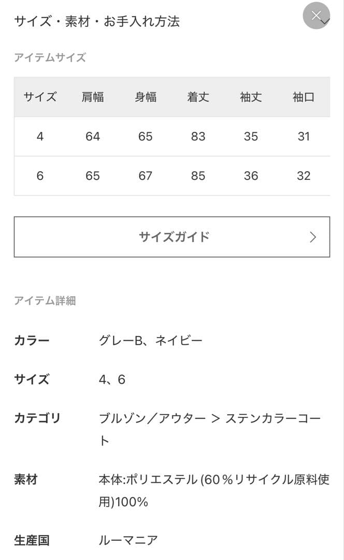Click the 身幅 column header

coord(145,97)
